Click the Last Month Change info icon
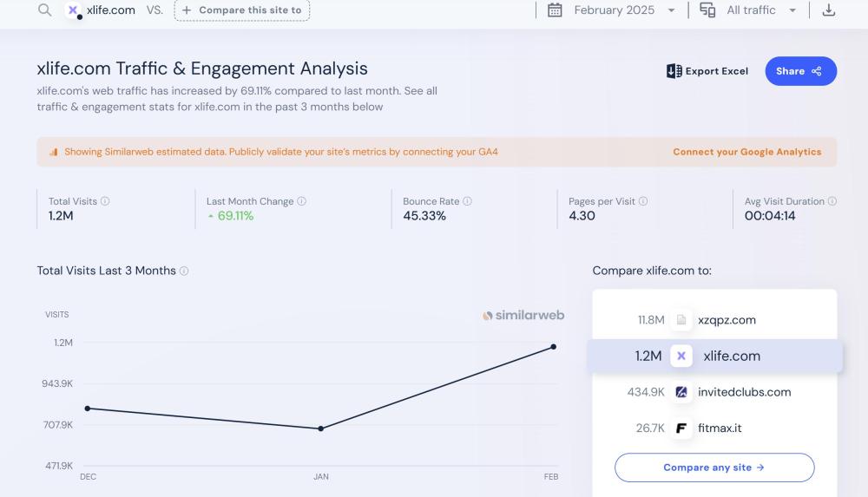Viewport: 868px width, 497px height. (x=302, y=201)
